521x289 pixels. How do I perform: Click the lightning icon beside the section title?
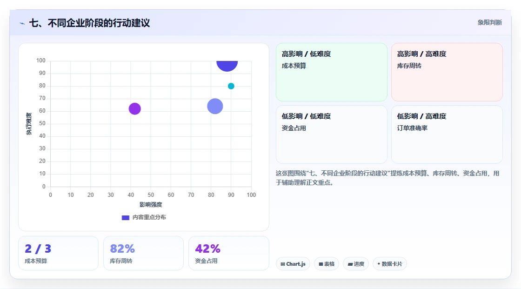pos(22,23)
